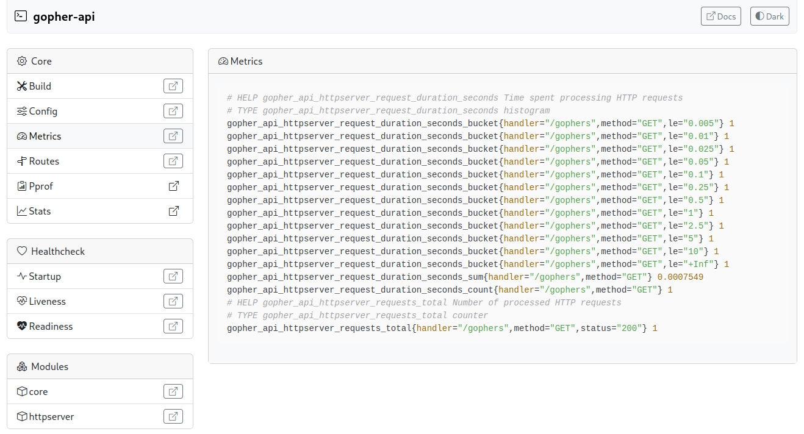Screen dimensions: 804x434
Task: Click the Pprof report icon
Action: [x=22, y=186]
